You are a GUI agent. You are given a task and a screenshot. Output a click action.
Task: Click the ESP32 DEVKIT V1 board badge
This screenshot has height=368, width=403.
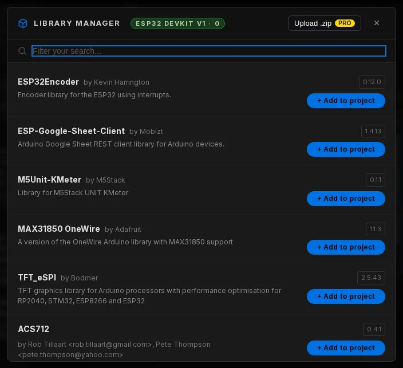[x=177, y=23]
